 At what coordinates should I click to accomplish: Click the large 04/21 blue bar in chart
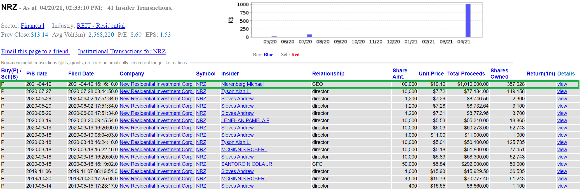click(468, 20)
